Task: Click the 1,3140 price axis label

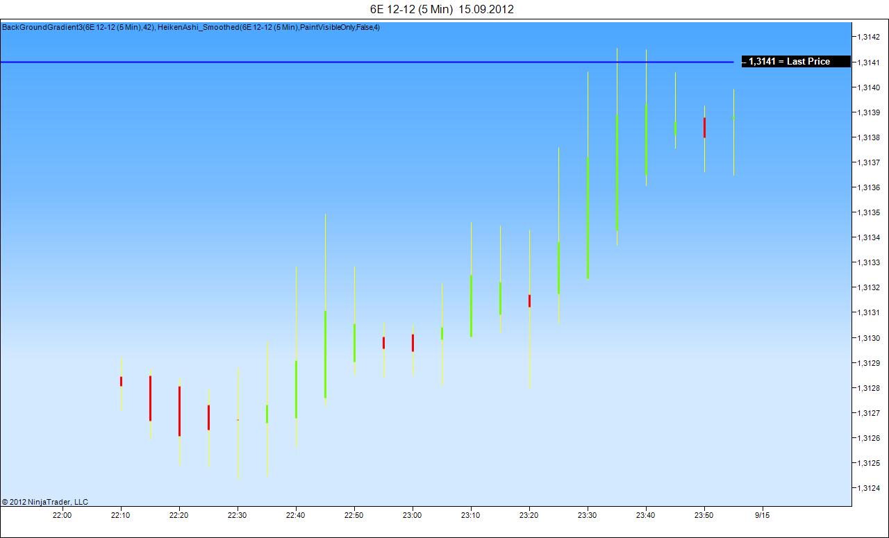Action: [867, 87]
